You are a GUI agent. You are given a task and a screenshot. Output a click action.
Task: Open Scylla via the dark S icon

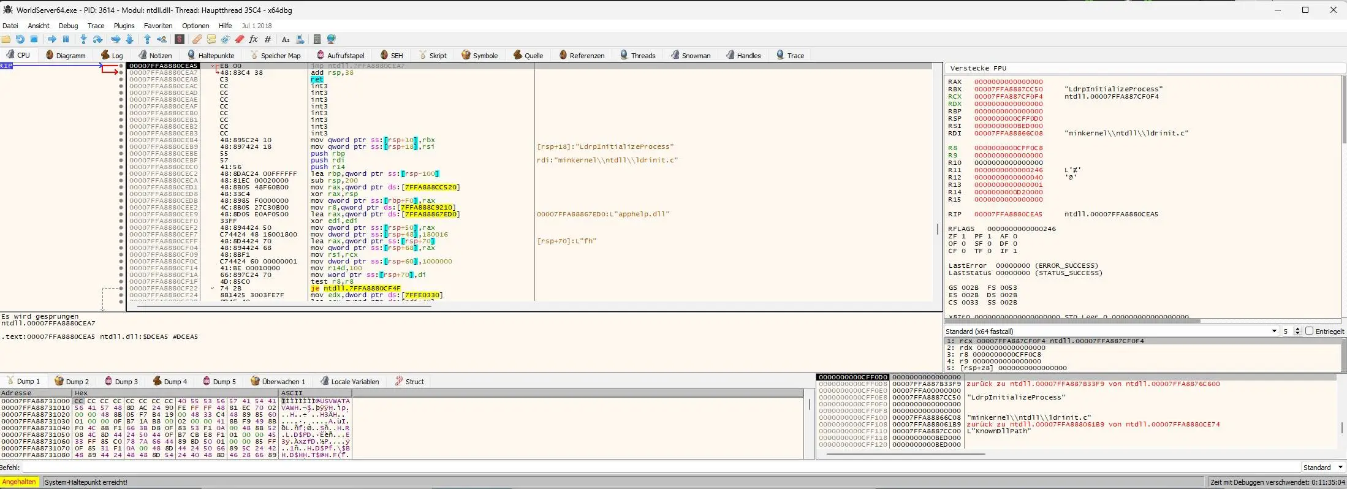pos(180,39)
